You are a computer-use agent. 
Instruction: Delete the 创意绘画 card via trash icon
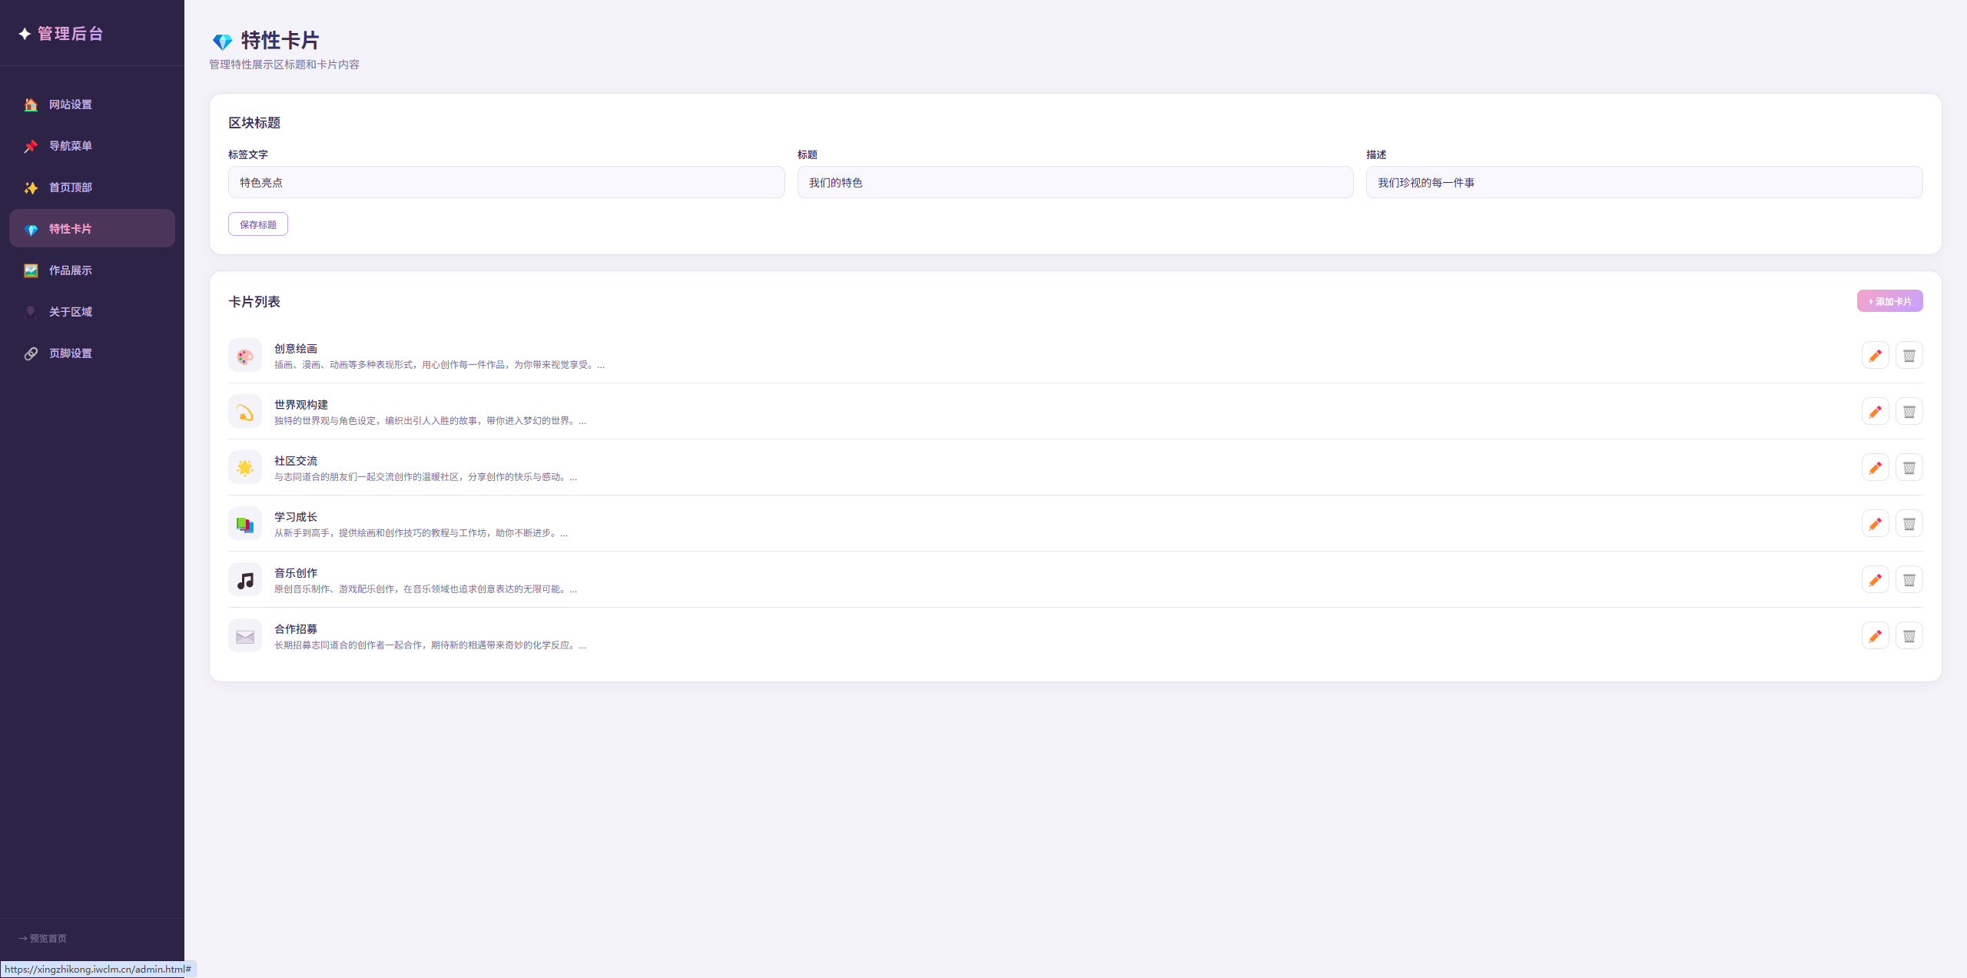1909,356
